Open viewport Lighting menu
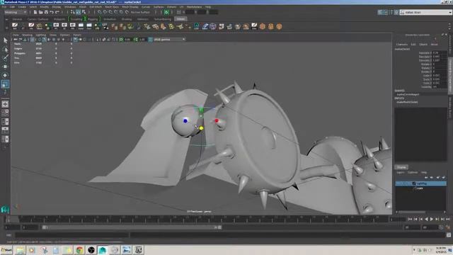Screen dimensions: 453x255 pos(41,35)
